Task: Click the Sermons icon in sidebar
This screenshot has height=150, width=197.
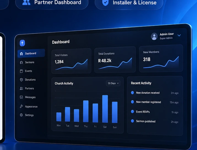Action: click(21, 62)
